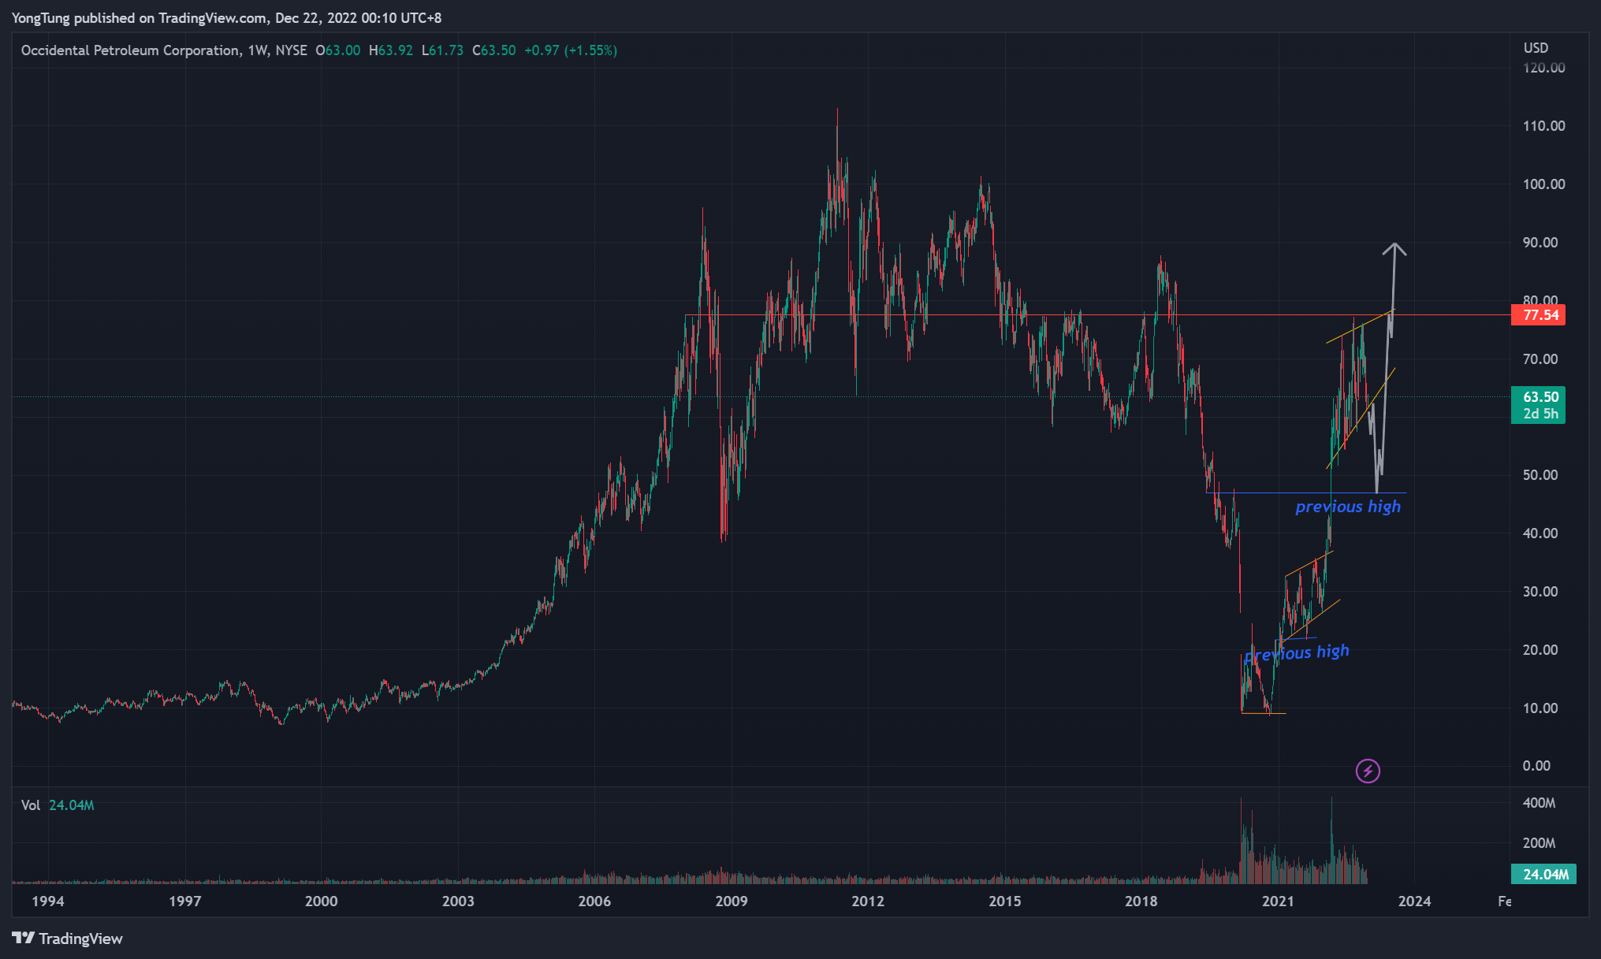Viewport: 1601px width, 959px height.
Task: Click the L61.73 low value
Action: point(442,50)
